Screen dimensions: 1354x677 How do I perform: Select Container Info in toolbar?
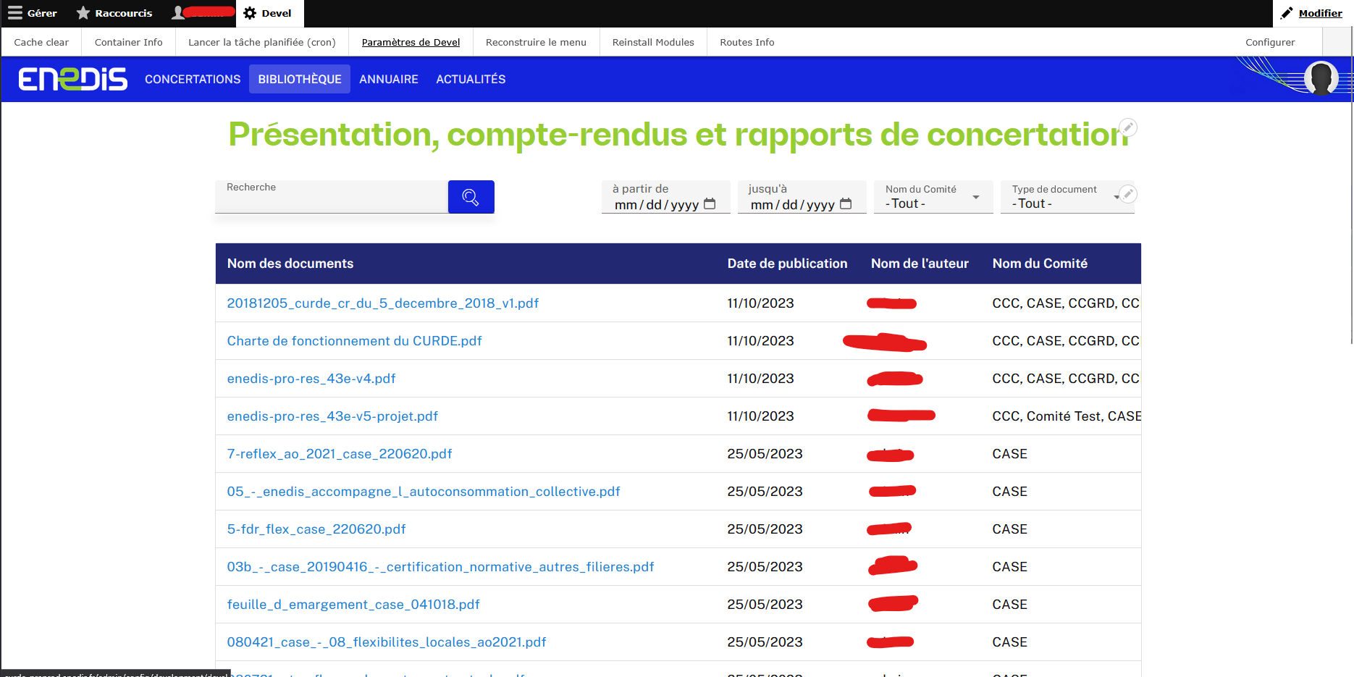pyautogui.click(x=128, y=42)
